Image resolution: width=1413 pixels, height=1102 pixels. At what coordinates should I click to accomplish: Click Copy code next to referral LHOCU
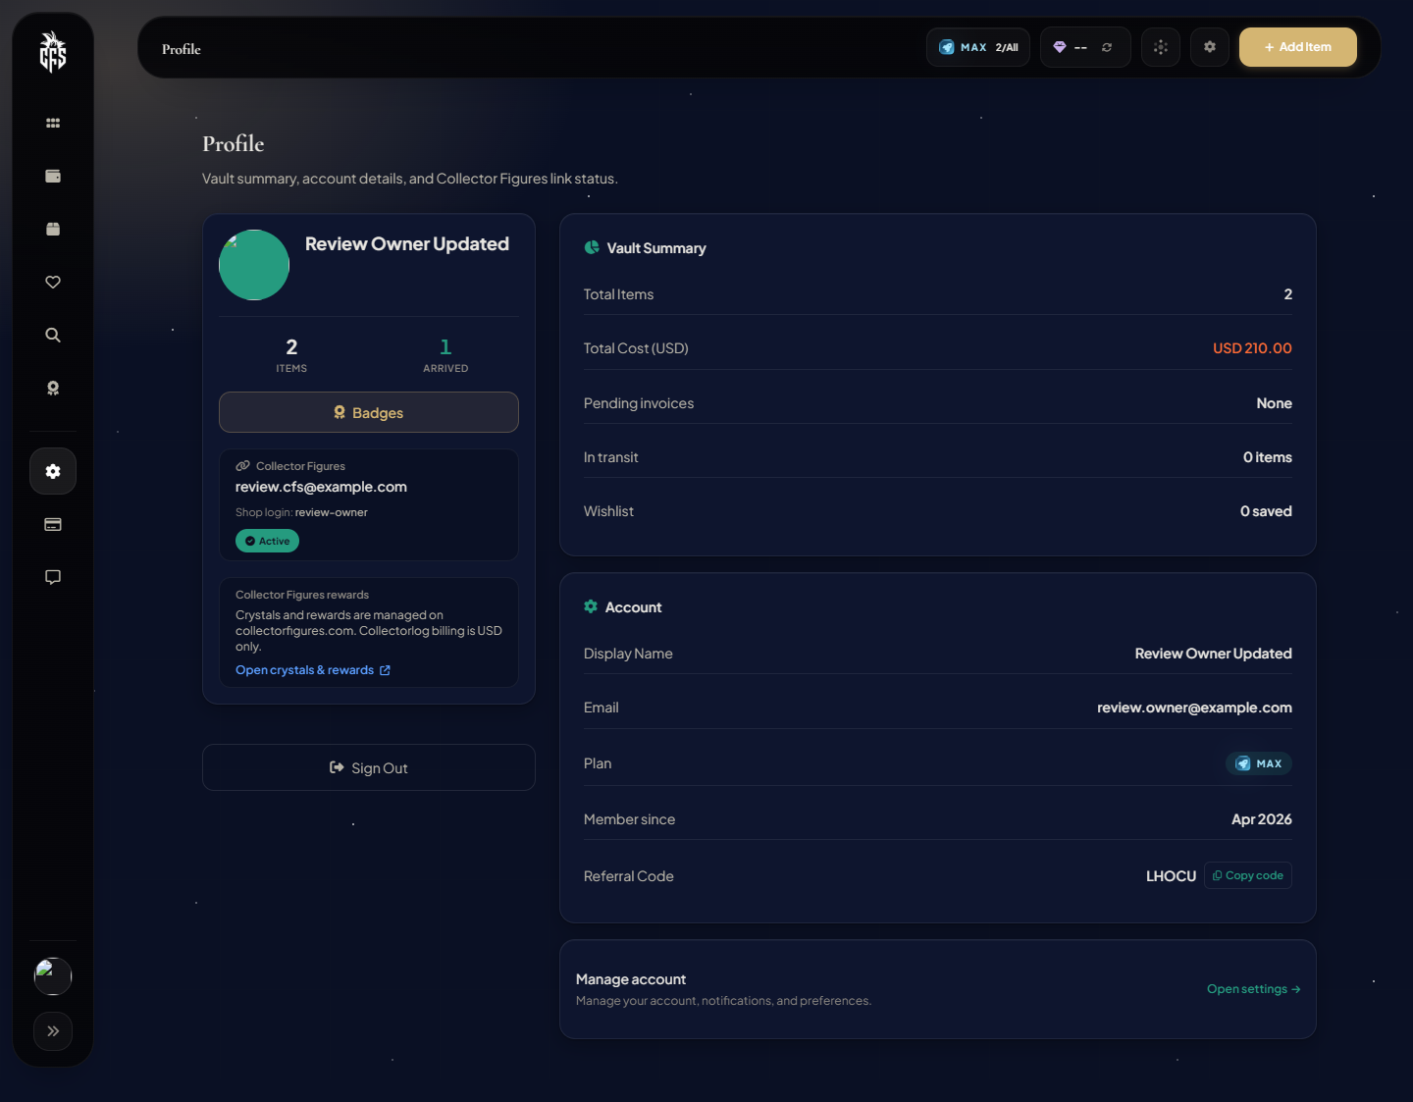click(x=1248, y=875)
